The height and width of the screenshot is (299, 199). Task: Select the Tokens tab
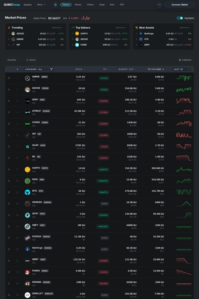pyautogui.click(x=66, y=5)
